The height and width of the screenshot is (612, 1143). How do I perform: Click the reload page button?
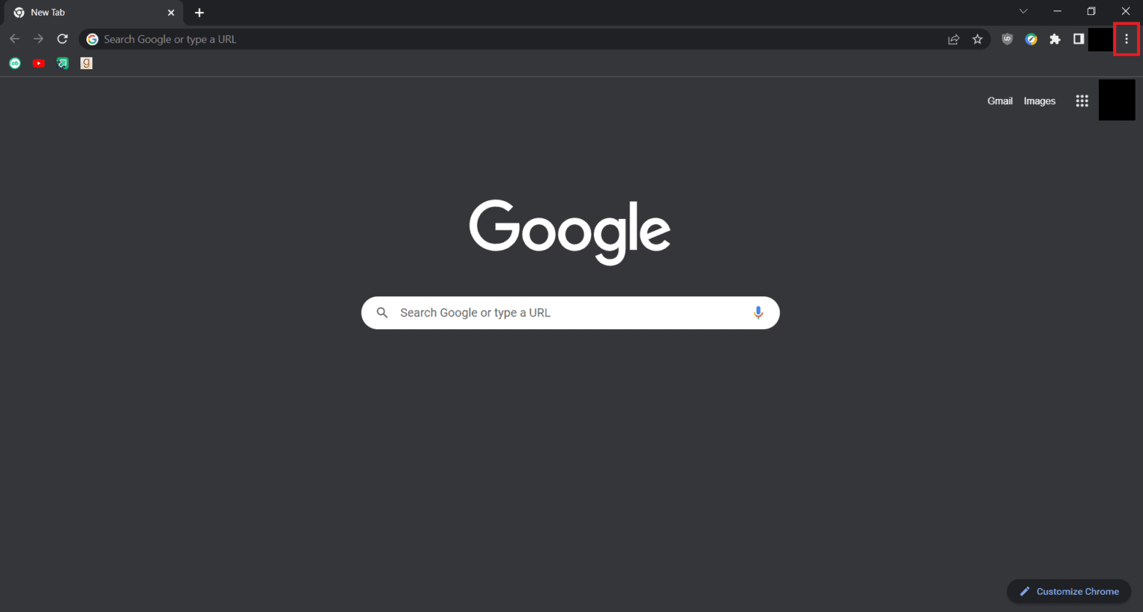[x=63, y=39]
